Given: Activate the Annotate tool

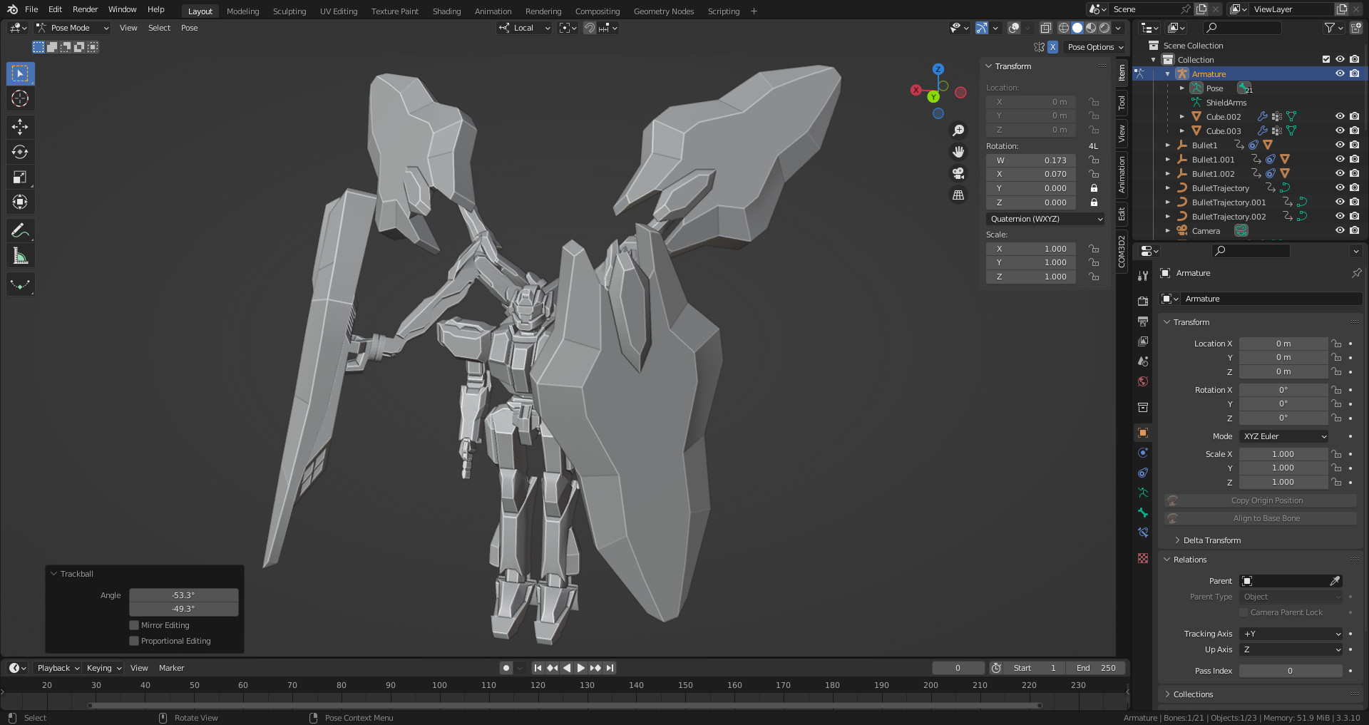Looking at the screenshot, I should (x=20, y=230).
